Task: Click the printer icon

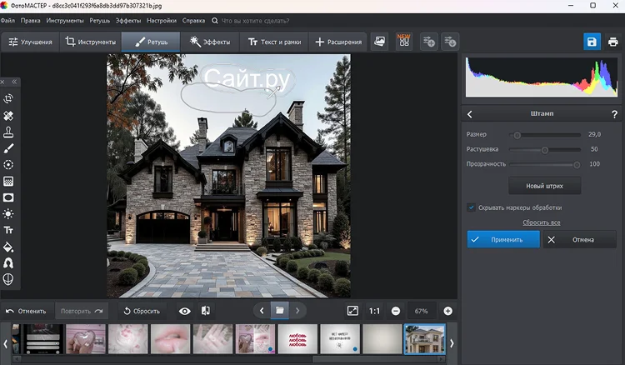Action: click(x=613, y=42)
